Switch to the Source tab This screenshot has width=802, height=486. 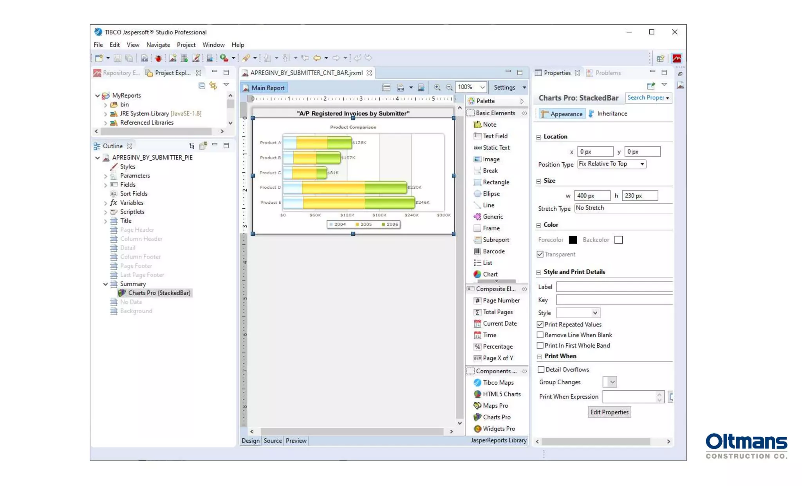[273, 441]
